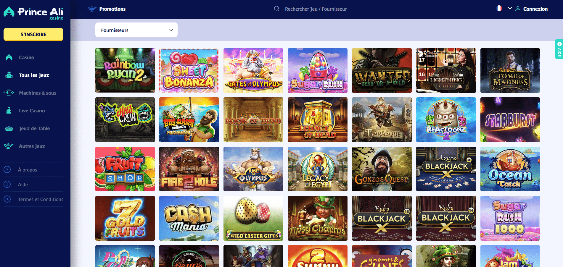Click the Tous les Jeux castle icon

[9, 75]
